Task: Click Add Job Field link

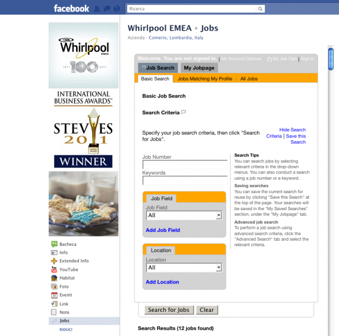Action: (163, 230)
